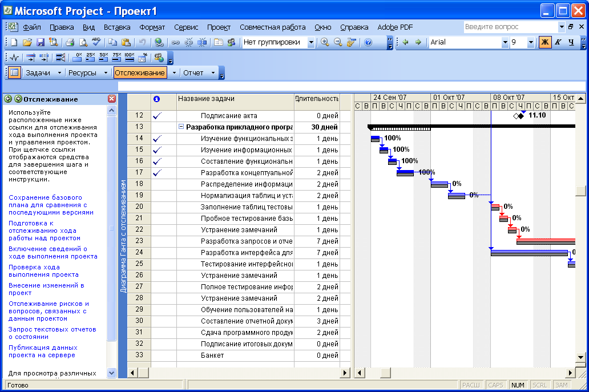589x392 pixels.
Task: Open the Task Information icon
Action: (218, 42)
